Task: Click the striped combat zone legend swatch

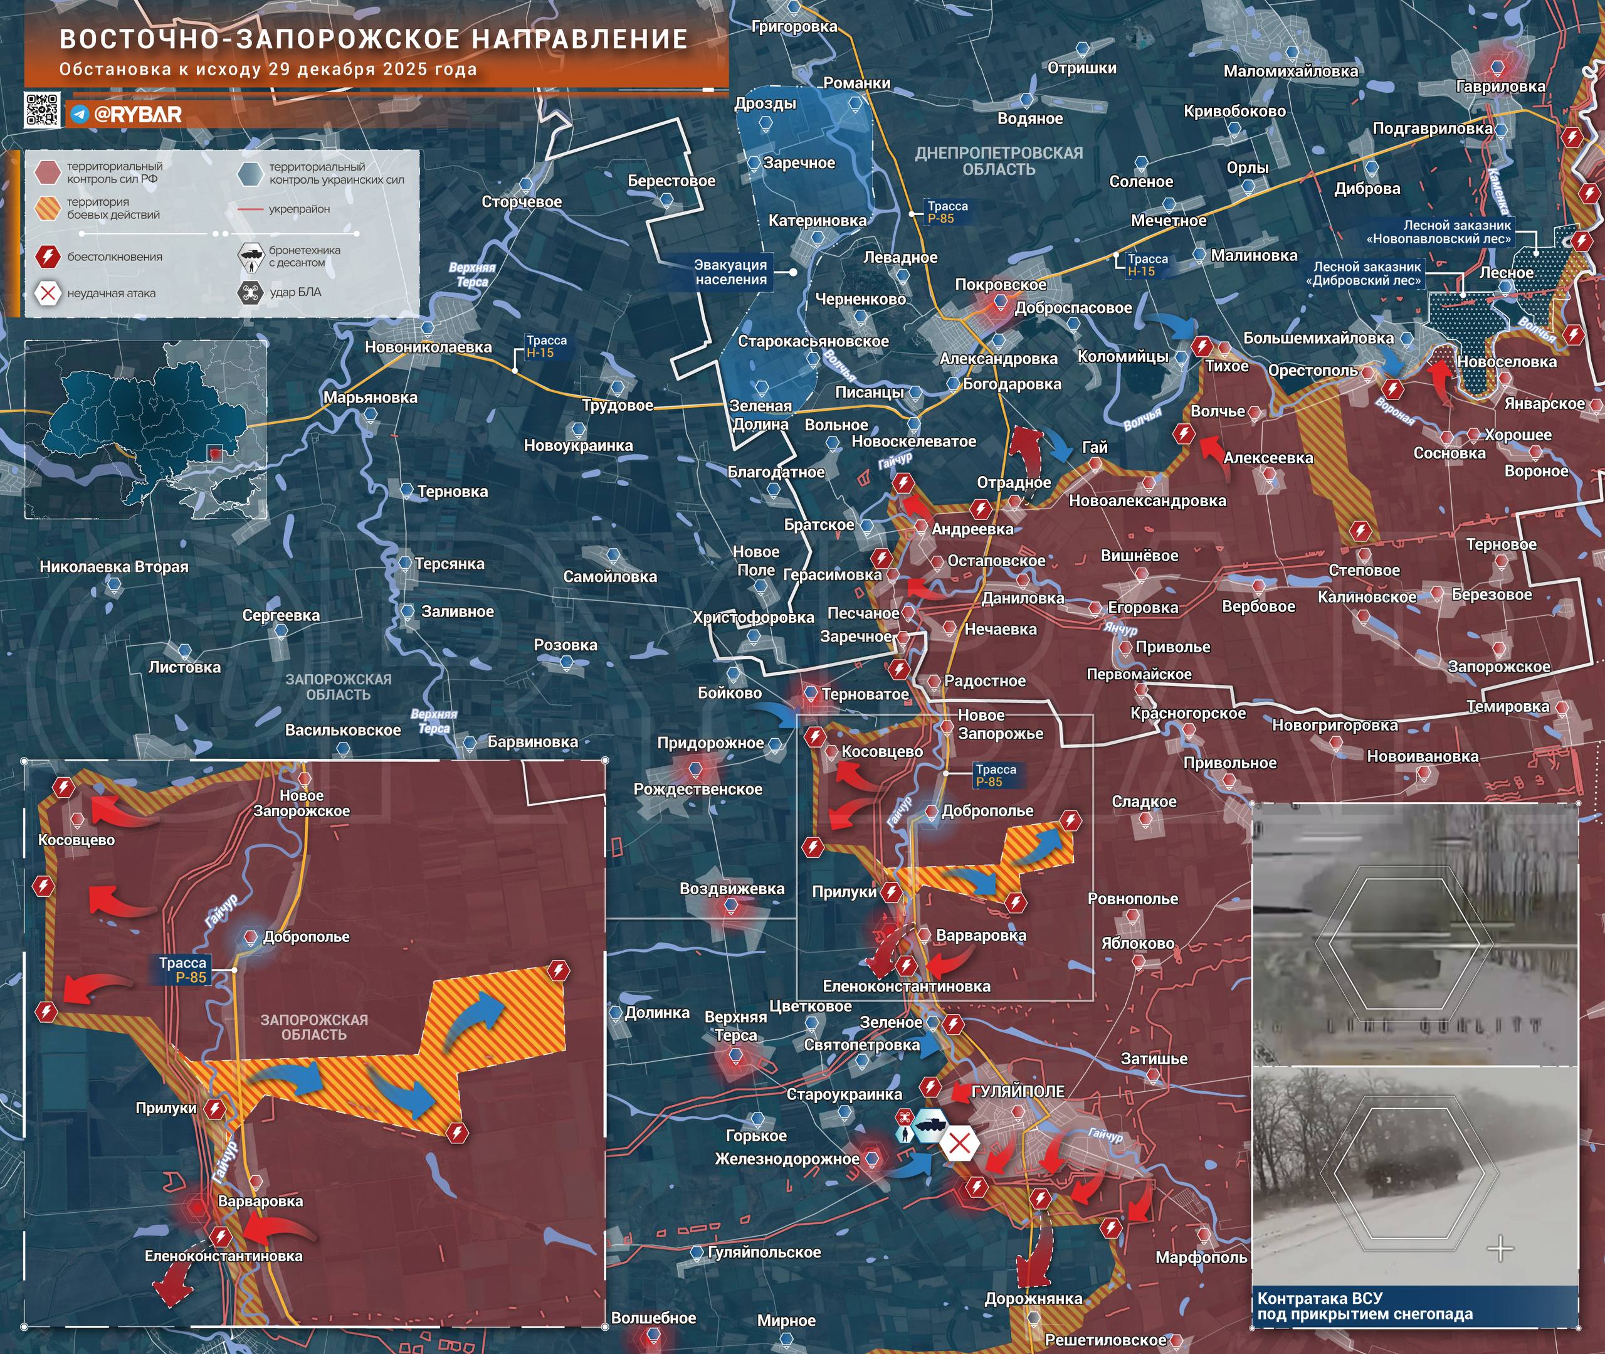Action: (48, 208)
